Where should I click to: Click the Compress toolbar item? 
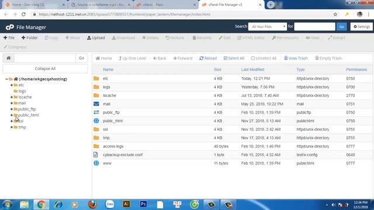click(15, 47)
